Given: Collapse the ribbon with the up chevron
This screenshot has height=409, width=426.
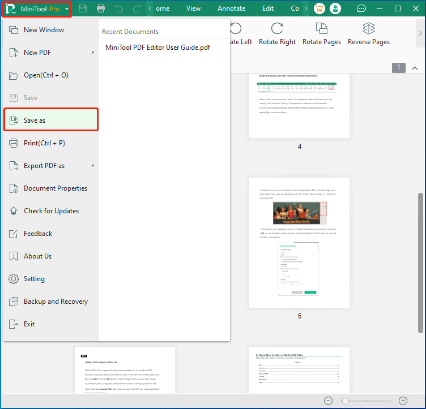Looking at the screenshot, I should pos(415,68).
